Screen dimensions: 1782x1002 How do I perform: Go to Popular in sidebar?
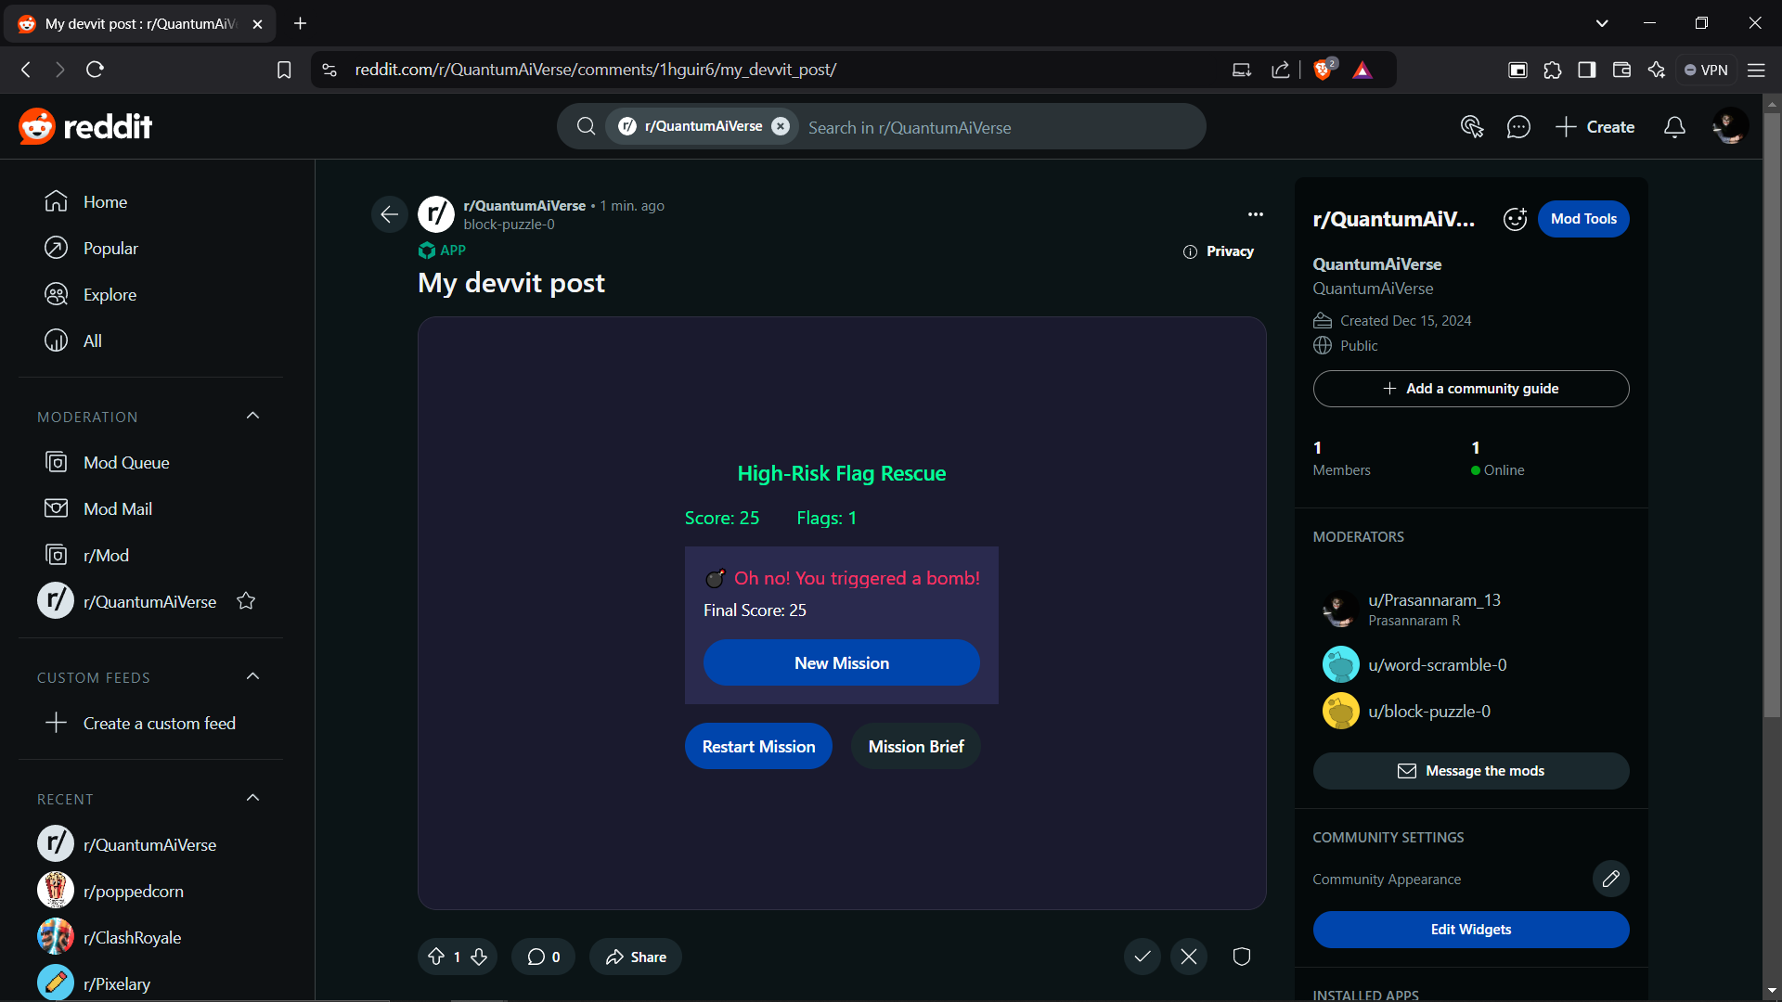[110, 248]
